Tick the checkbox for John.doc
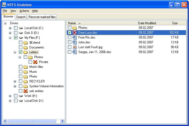 pos(70,42)
